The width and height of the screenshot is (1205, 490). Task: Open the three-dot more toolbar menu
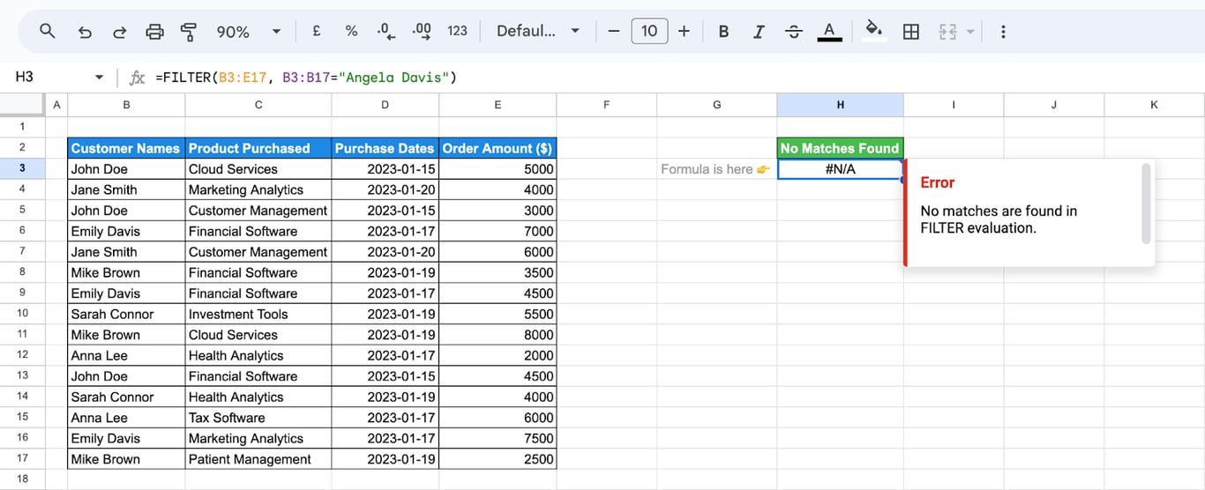tap(1003, 31)
